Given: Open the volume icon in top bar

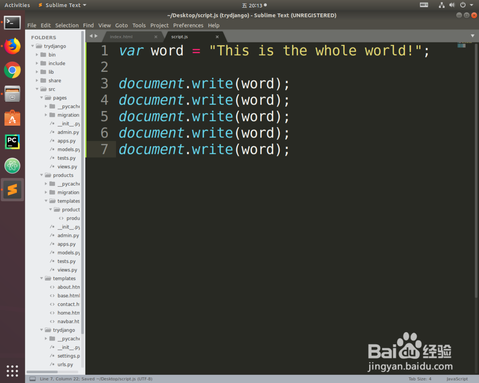Looking at the screenshot, I should point(452,5).
